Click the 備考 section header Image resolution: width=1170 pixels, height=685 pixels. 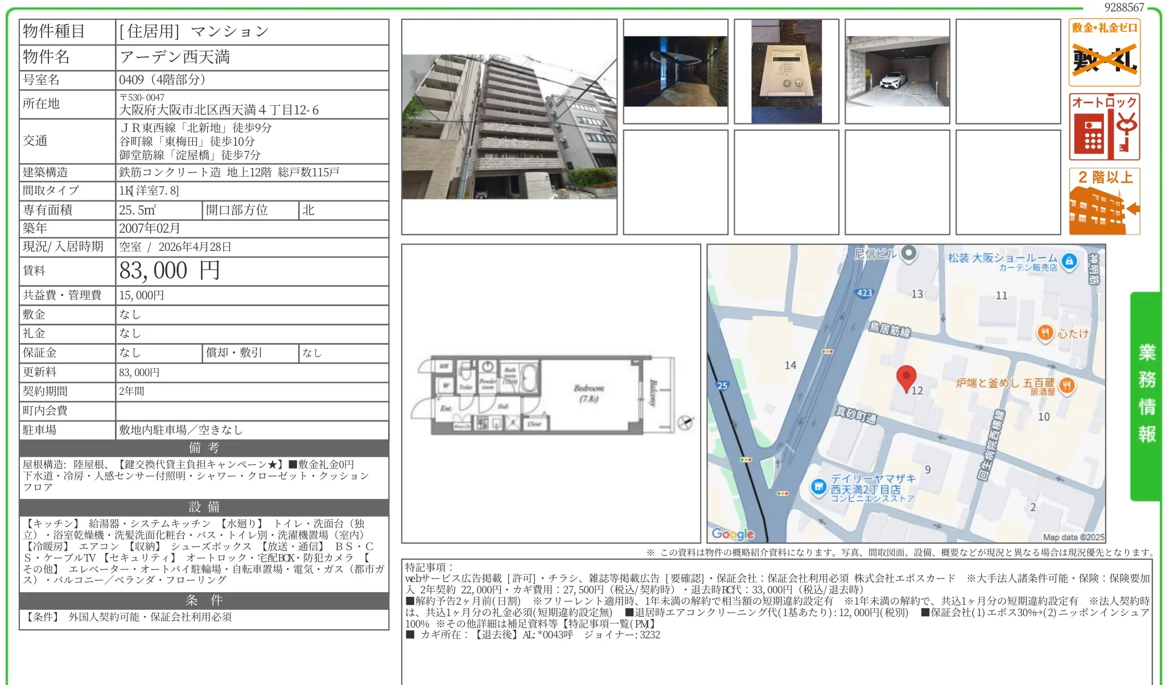(x=204, y=448)
